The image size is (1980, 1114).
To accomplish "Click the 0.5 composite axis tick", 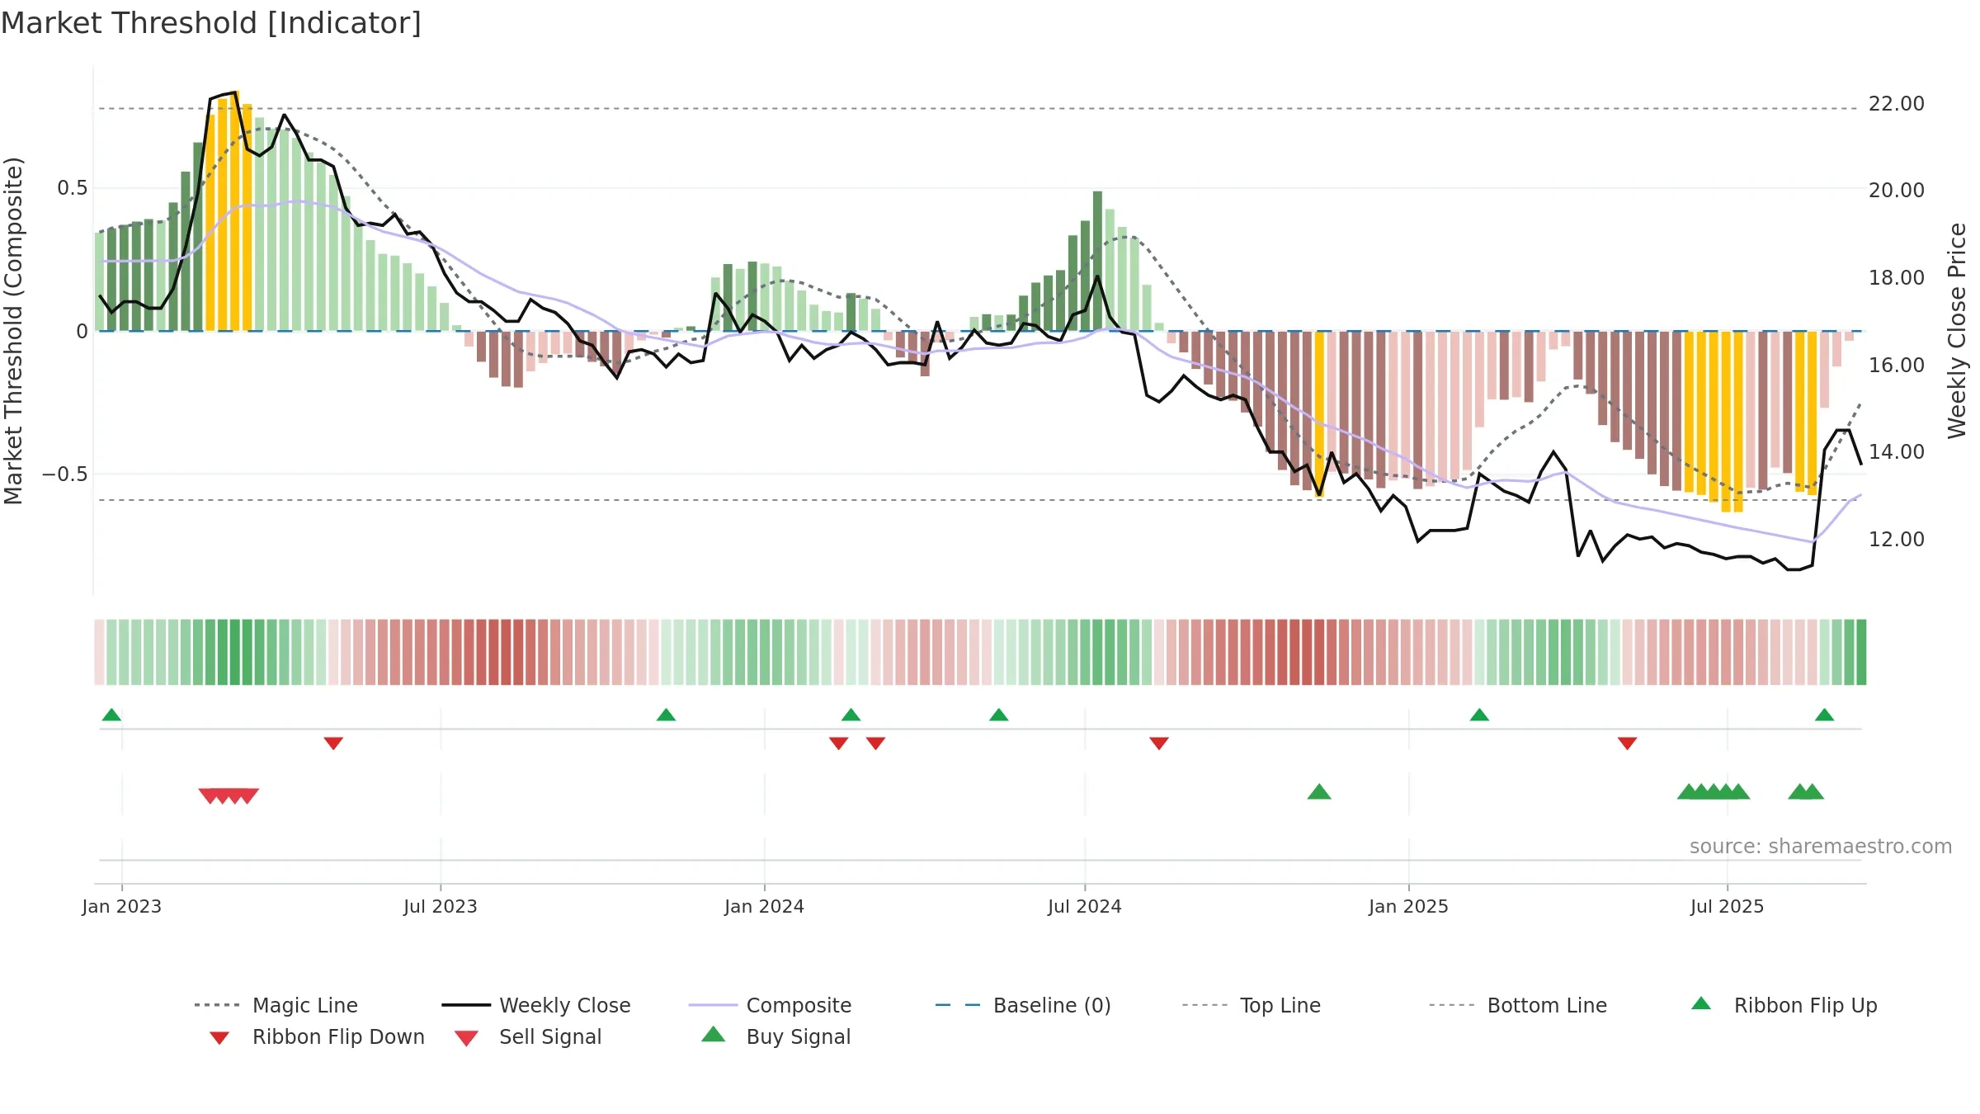I will click(x=72, y=188).
